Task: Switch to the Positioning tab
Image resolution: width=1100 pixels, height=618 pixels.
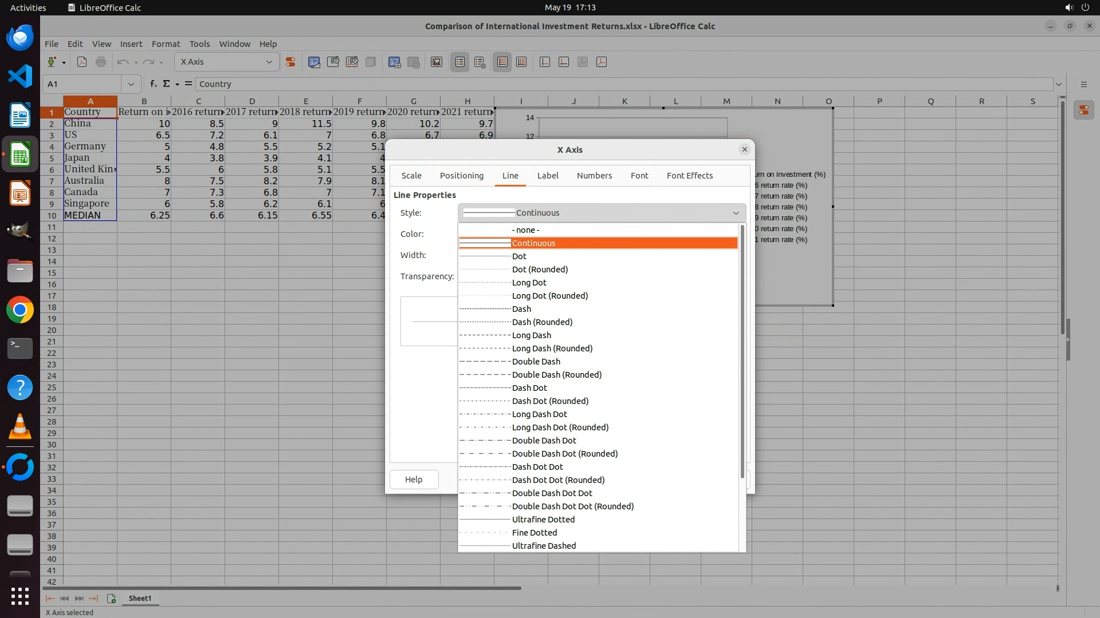Action: tap(461, 176)
